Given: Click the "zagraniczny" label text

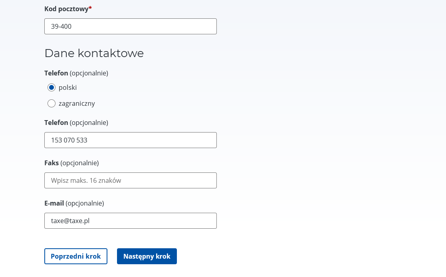Looking at the screenshot, I should coord(77,103).
